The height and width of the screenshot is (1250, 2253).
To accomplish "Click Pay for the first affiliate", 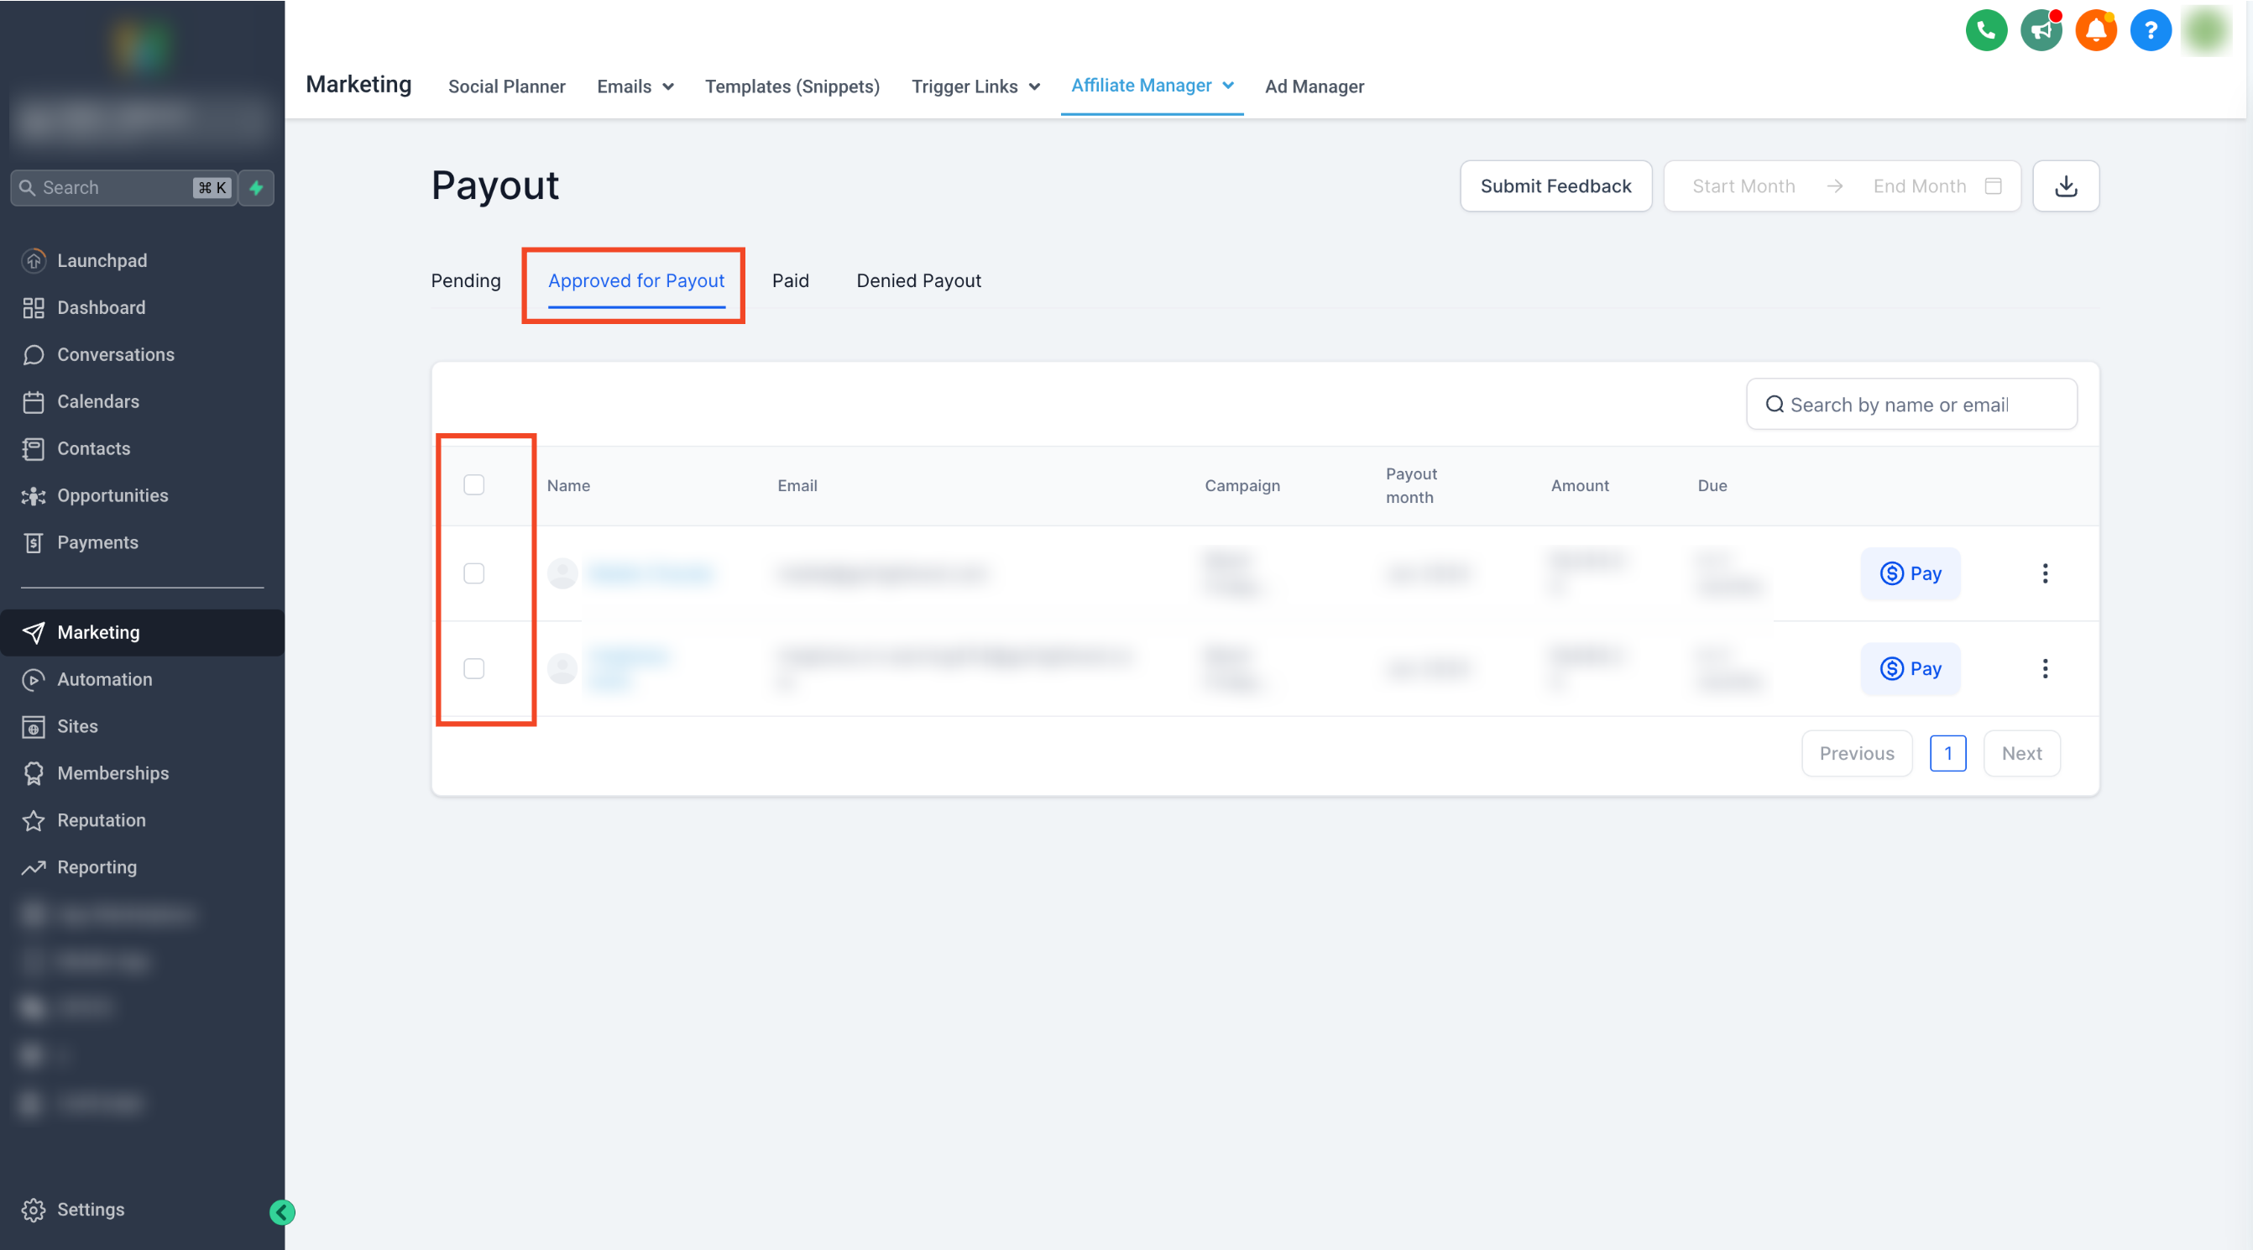I will [1911, 573].
